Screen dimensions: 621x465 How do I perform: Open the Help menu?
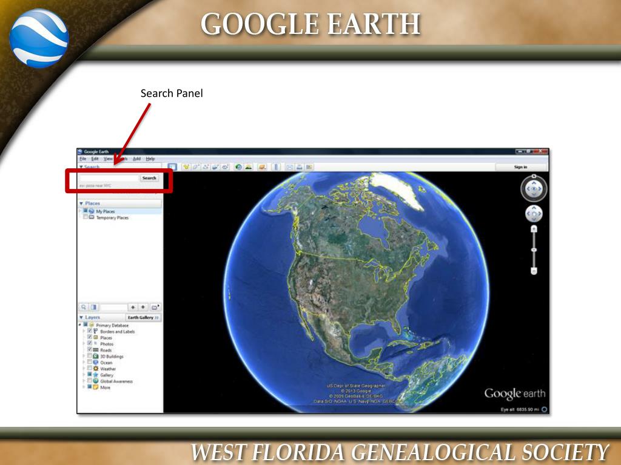150,159
